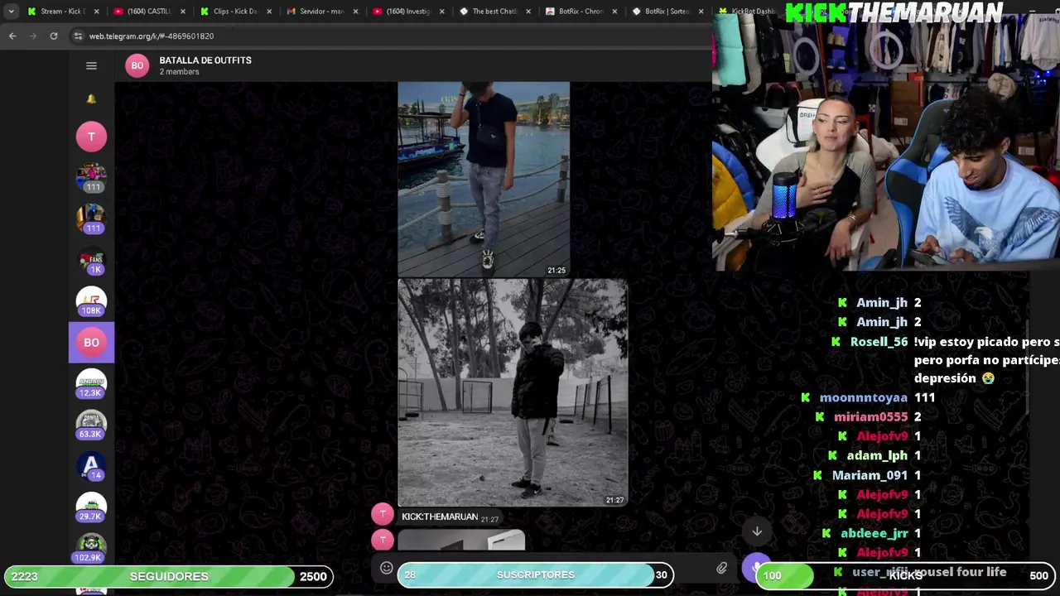The height and width of the screenshot is (596, 1060).
Task: Click the notification bell icon in sidebar
Action: [91, 99]
